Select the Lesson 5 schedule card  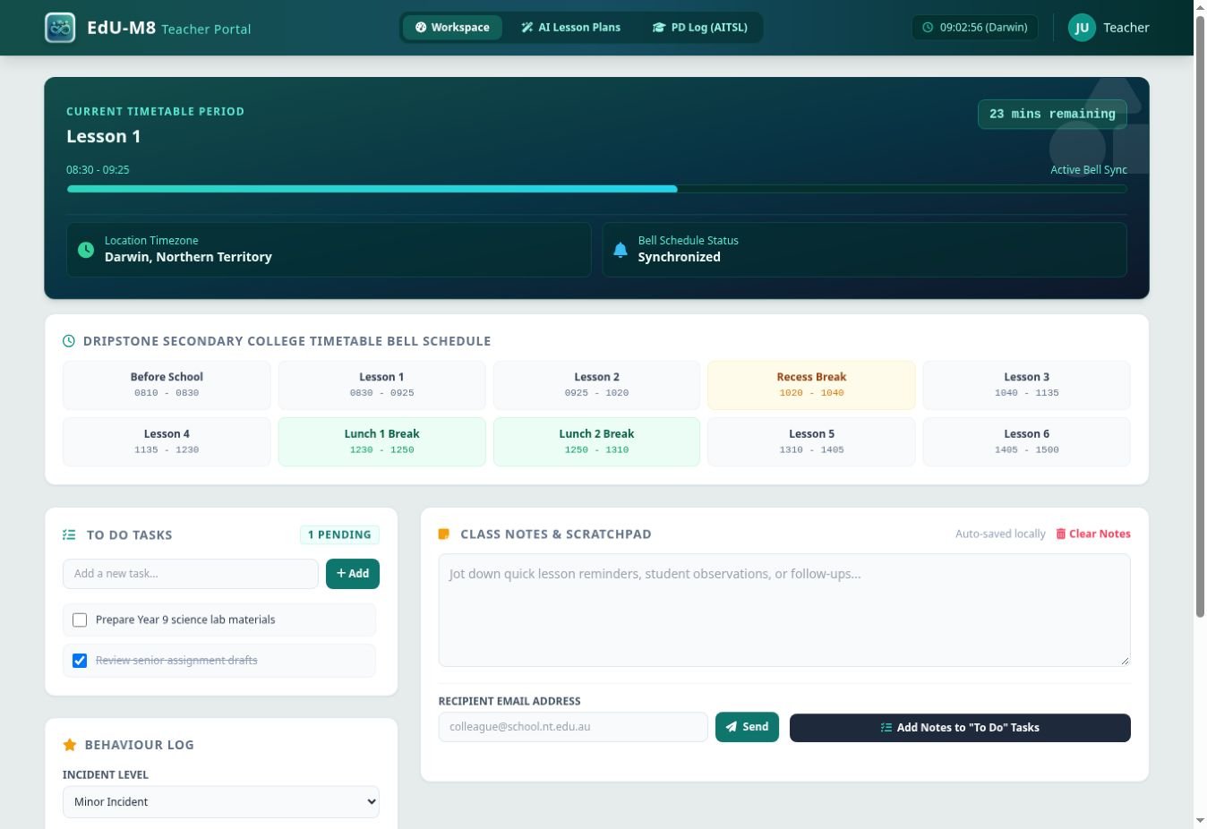point(811,441)
